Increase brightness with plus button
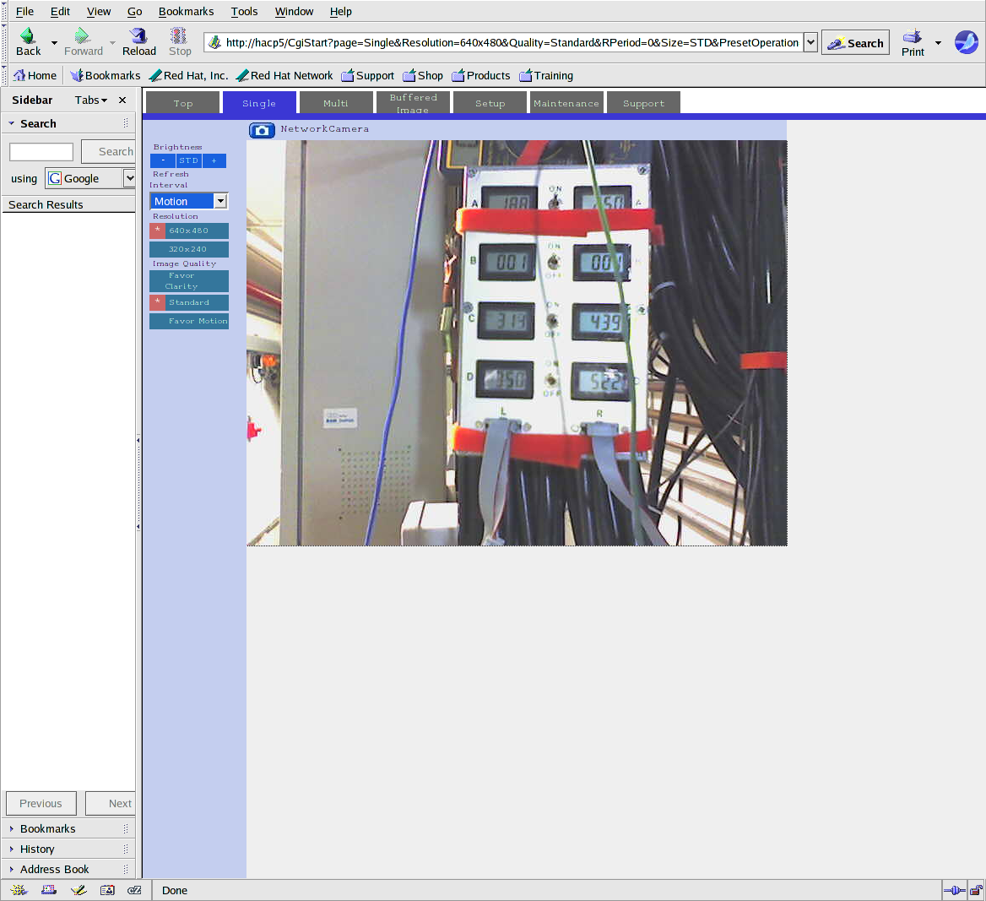This screenshot has height=901, width=986. coord(214,160)
